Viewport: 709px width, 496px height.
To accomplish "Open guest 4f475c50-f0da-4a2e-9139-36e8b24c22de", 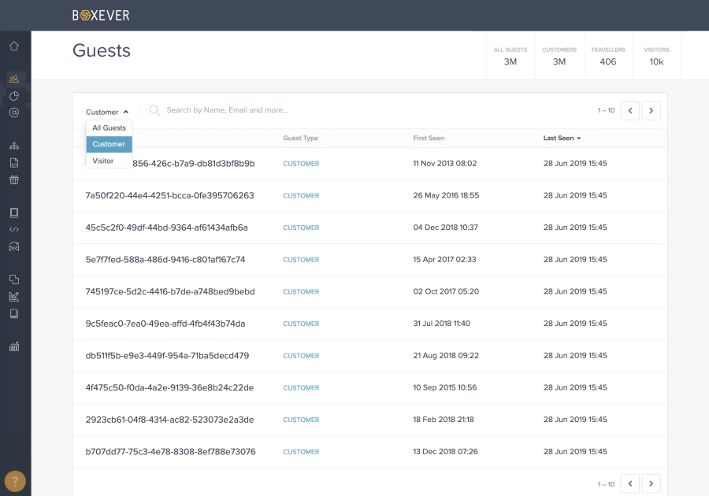I will [x=169, y=387].
